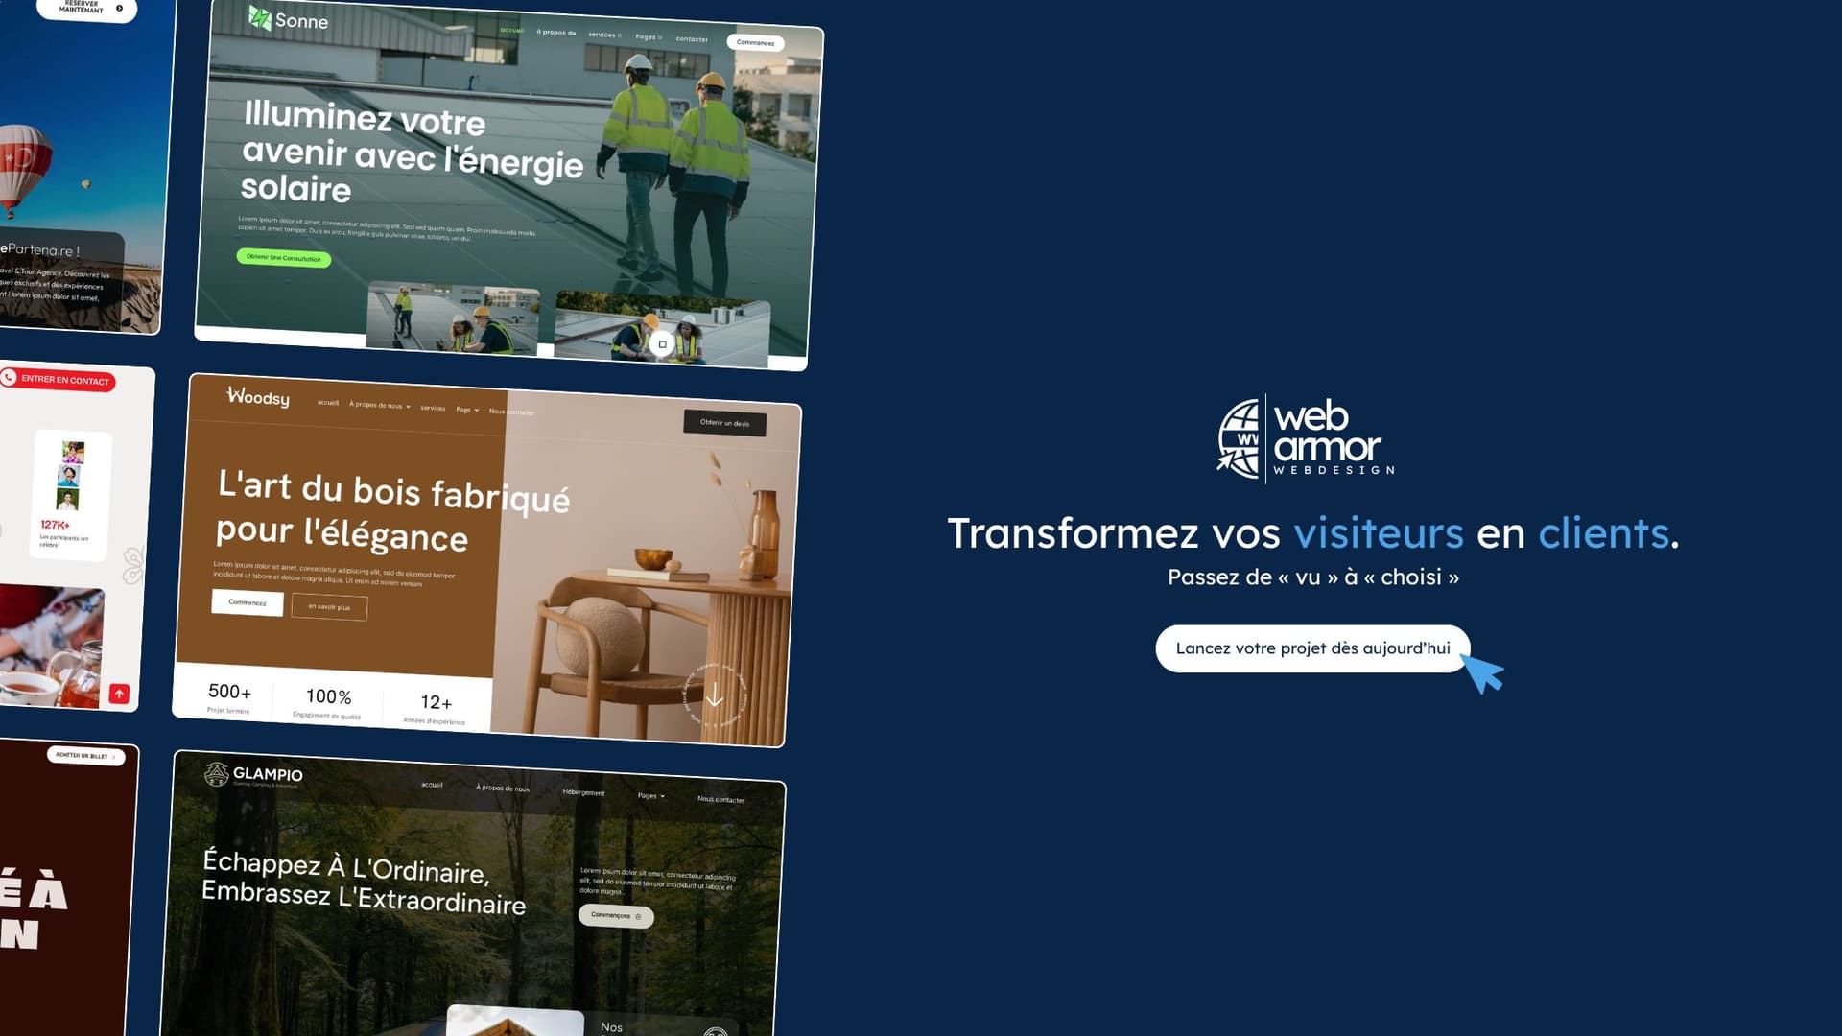Click the 'Commençons' button in Glampio
Image resolution: width=1842 pixels, height=1036 pixels.
616,916
